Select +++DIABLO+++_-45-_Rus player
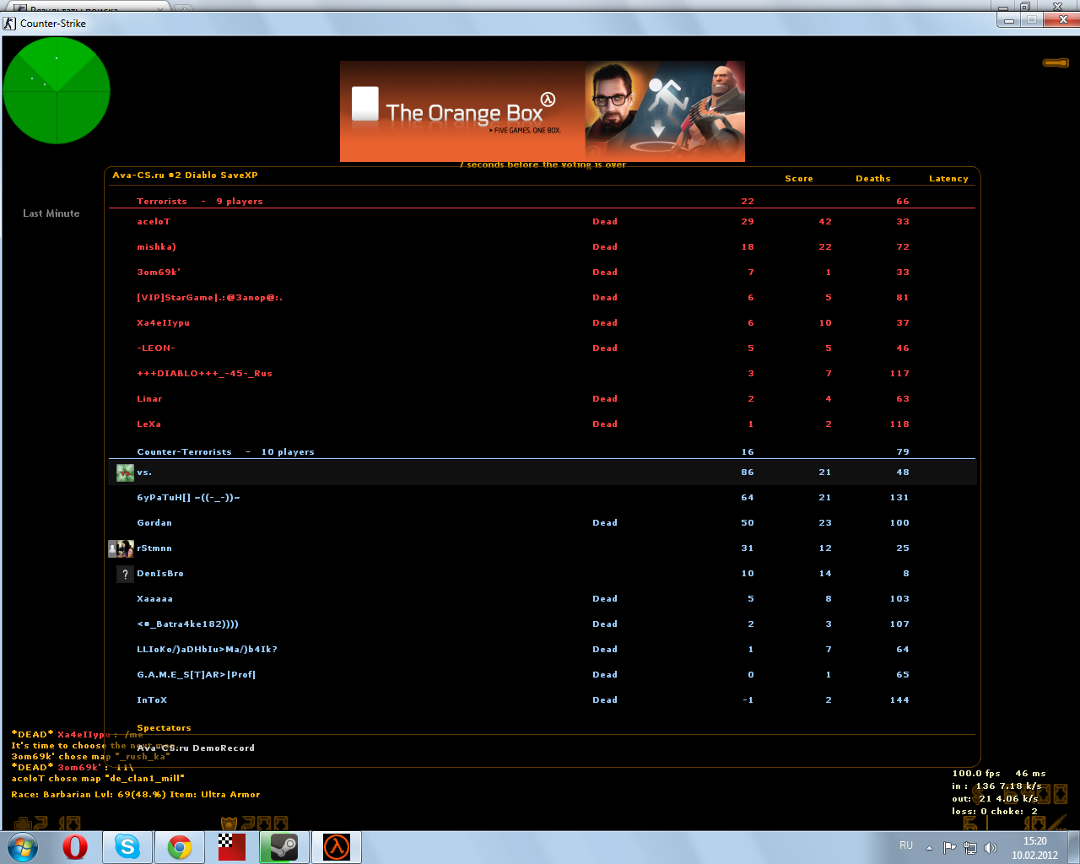The height and width of the screenshot is (864, 1080). (542, 374)
